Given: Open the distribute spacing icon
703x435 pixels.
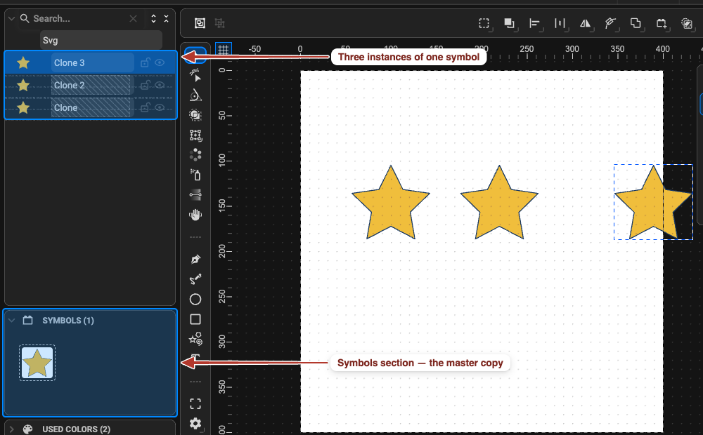Looking at the screenshot, I should 560,23.
